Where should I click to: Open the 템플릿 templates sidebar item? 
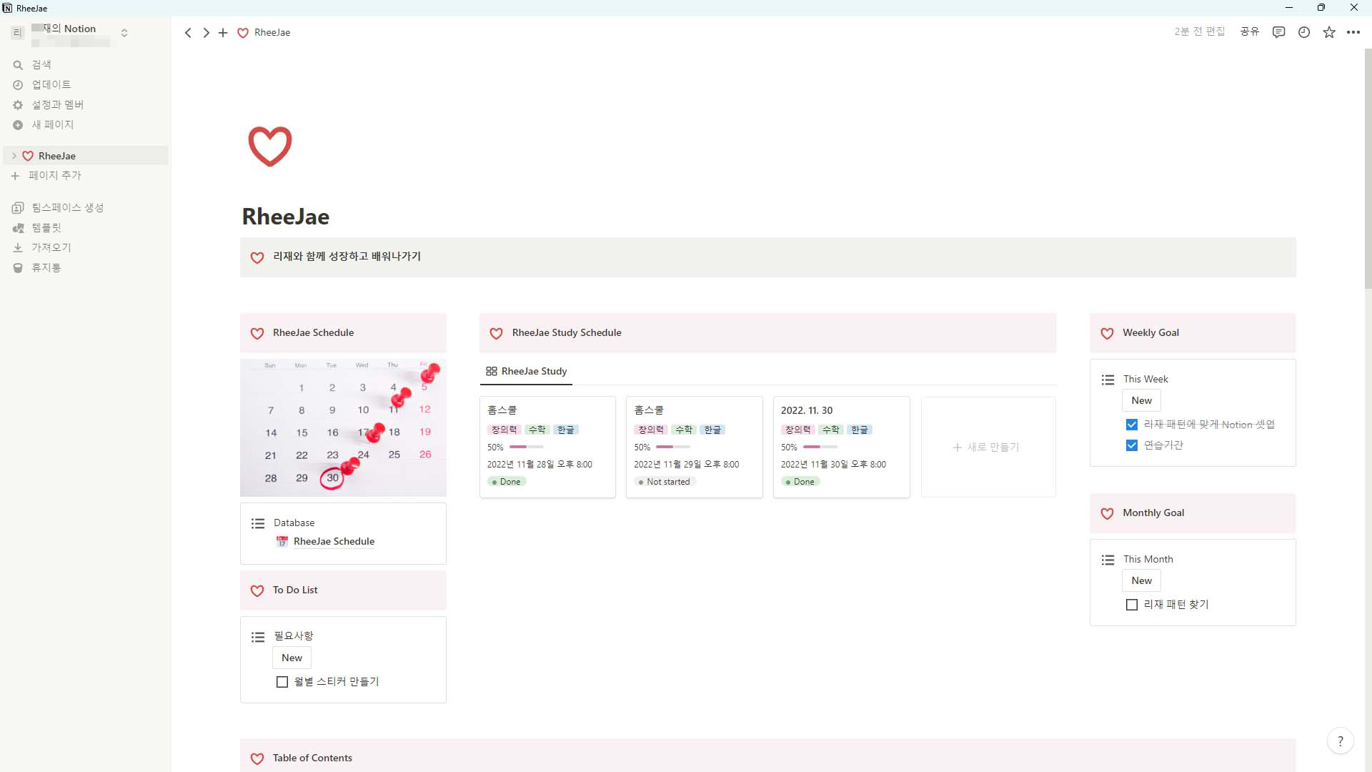coord(46,228)
